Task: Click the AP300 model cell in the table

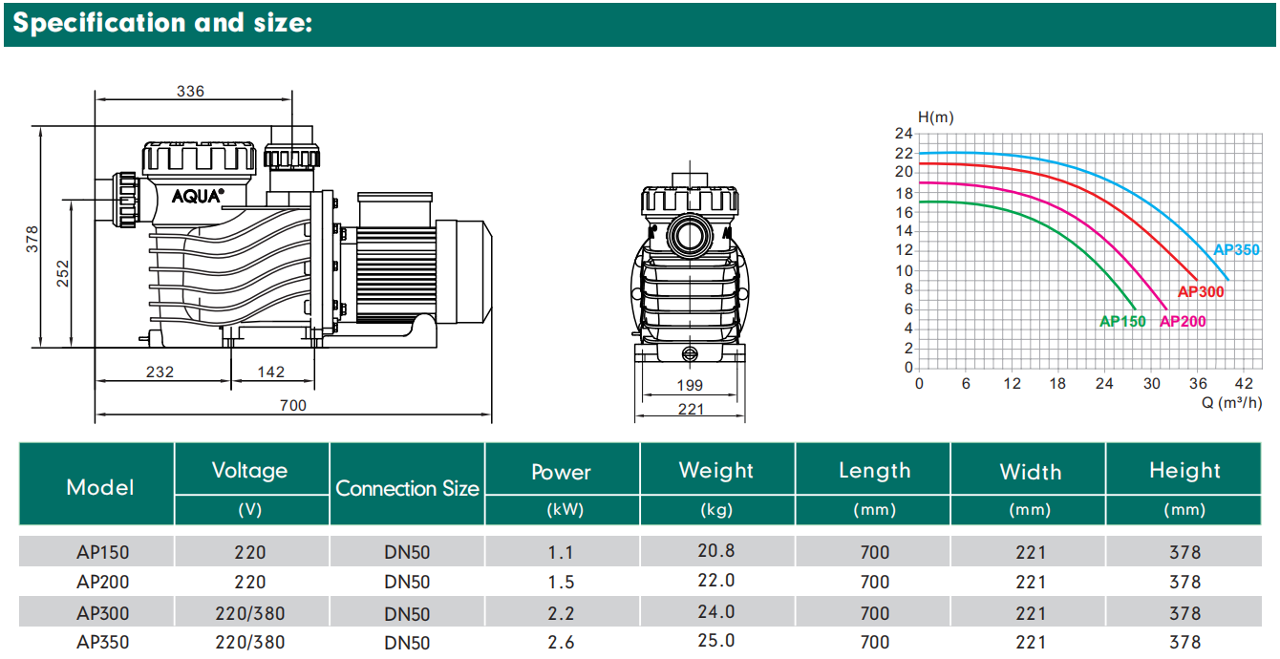Action: [102, 613]
